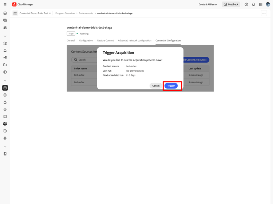This screenshot has width=273, height=204.
Task: Open the solid package box icon in the sidebar
Action: coord(5,124)
